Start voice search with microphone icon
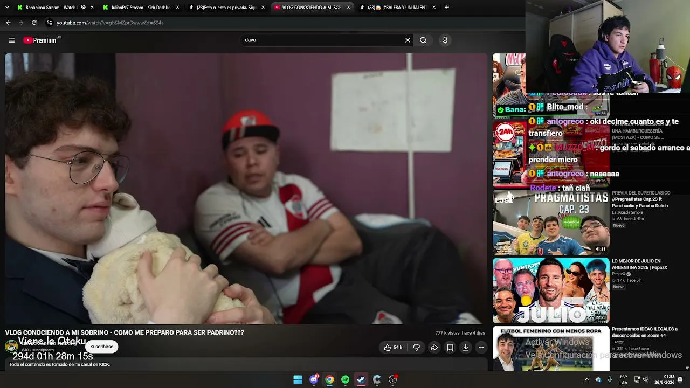 [445, 40]
